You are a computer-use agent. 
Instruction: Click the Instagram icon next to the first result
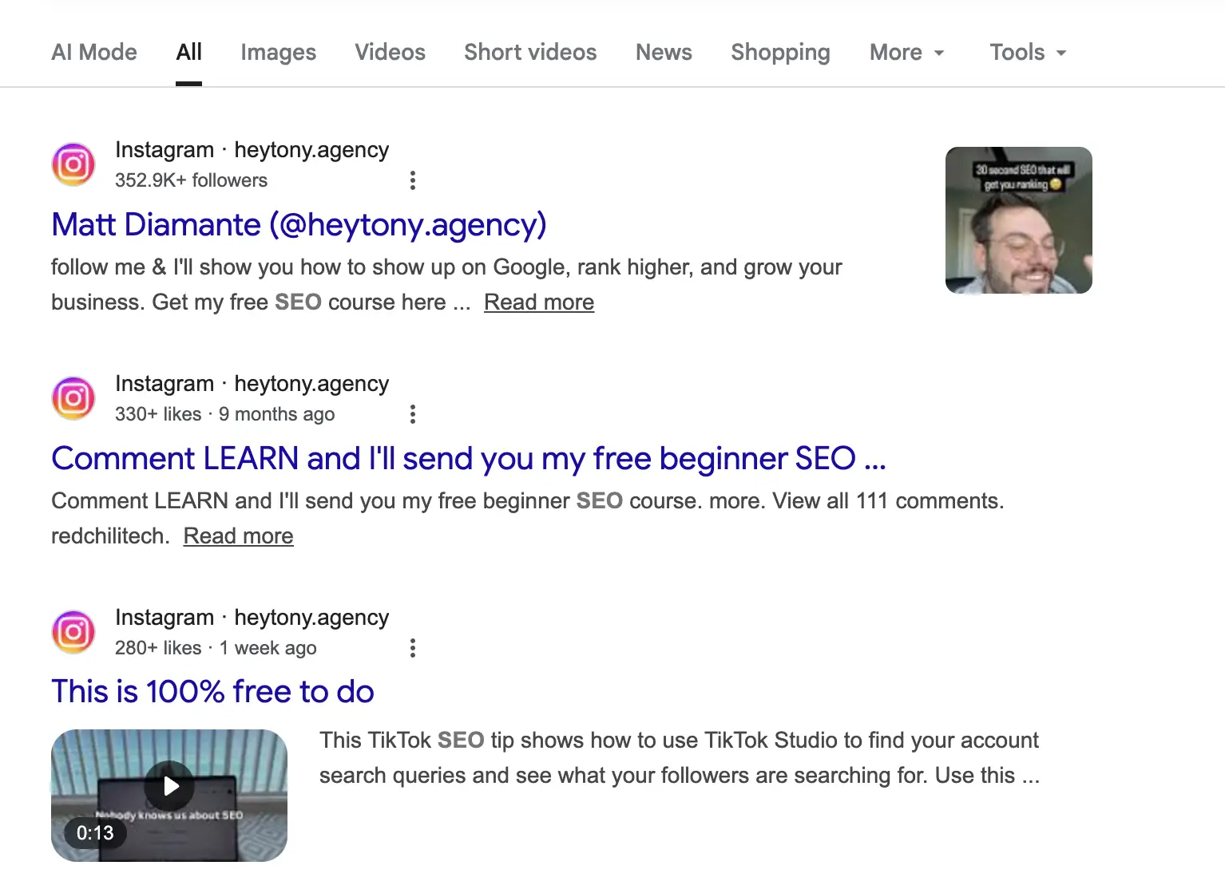[73, 164]
